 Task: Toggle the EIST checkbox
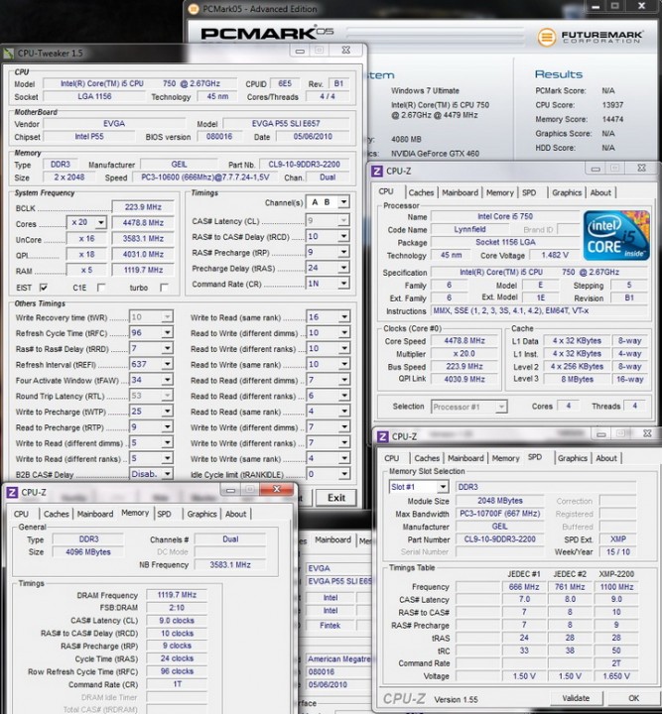click(x=44, y=288)
